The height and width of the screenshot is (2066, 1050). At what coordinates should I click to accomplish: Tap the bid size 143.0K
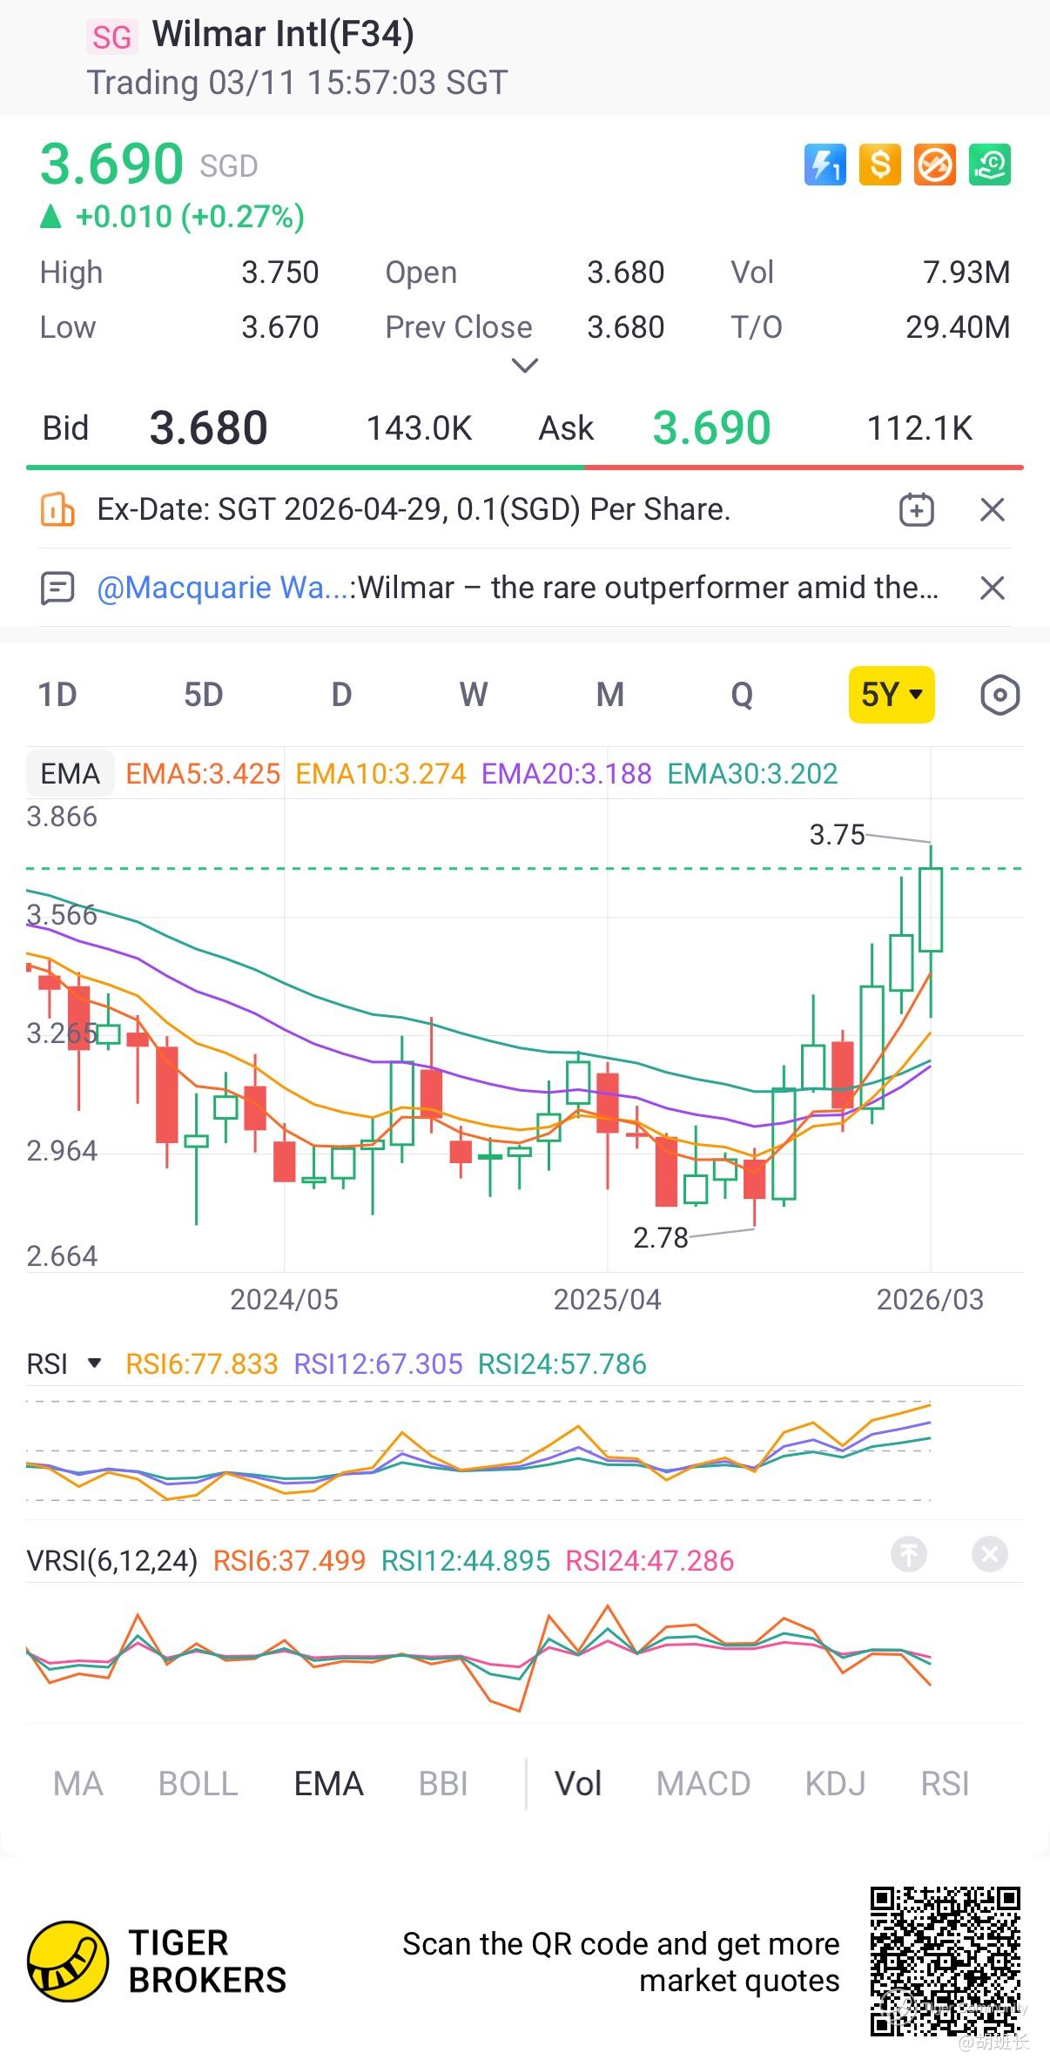(x=419, y=428)
